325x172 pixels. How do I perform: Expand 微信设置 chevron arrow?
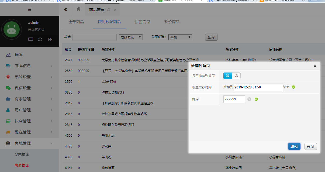52,88
